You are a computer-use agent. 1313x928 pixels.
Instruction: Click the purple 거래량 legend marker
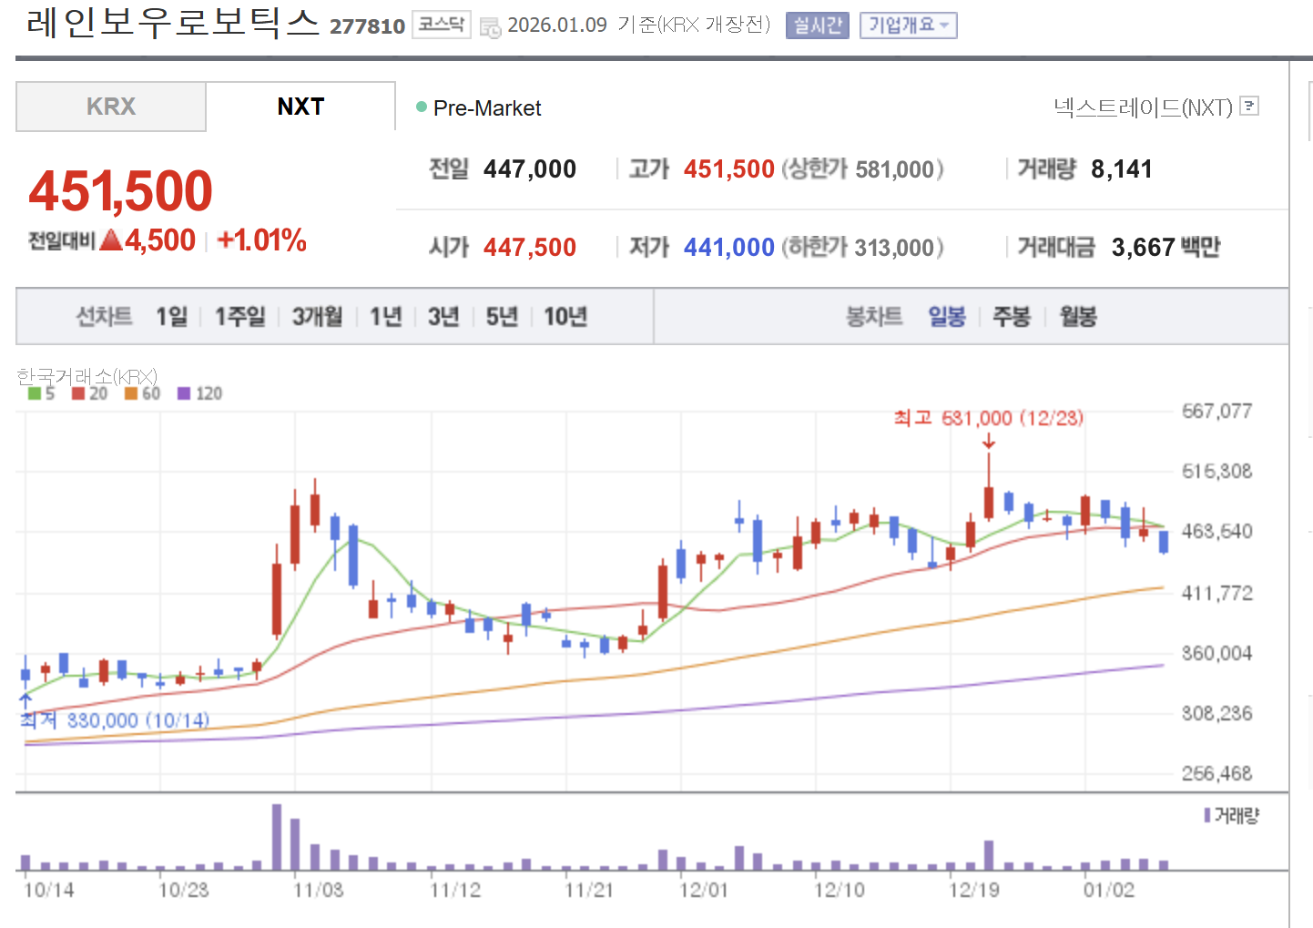pos(1207,815)
